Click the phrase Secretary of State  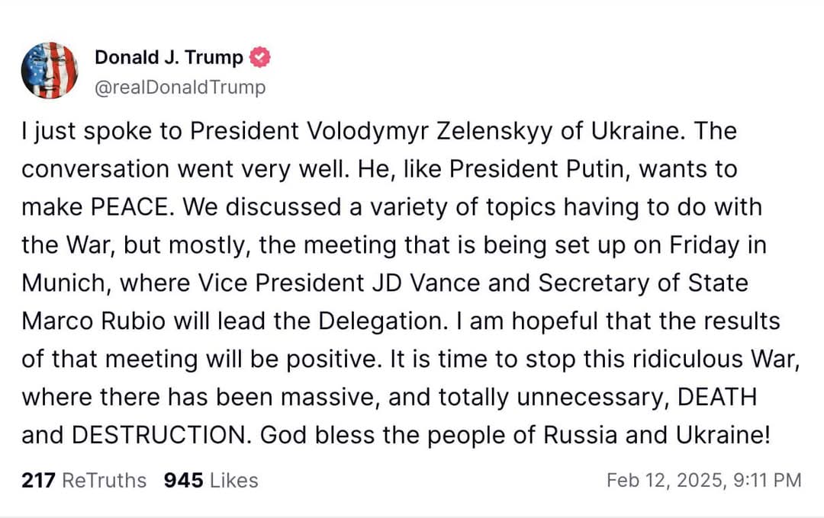643,283
